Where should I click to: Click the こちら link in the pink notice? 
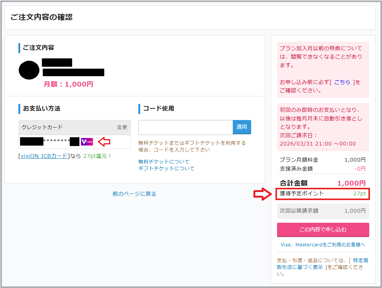point(342,82)
